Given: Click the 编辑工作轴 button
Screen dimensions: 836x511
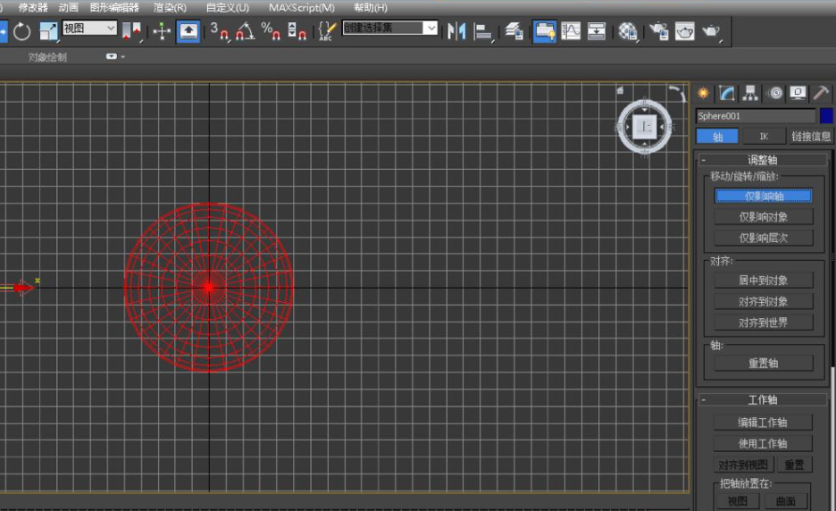Looking at the screenshot, I should (763, 423).
